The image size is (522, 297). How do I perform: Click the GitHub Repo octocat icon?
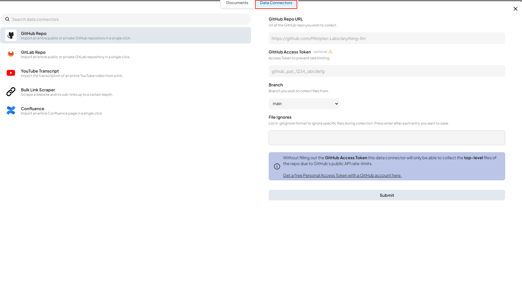(11, 35)
